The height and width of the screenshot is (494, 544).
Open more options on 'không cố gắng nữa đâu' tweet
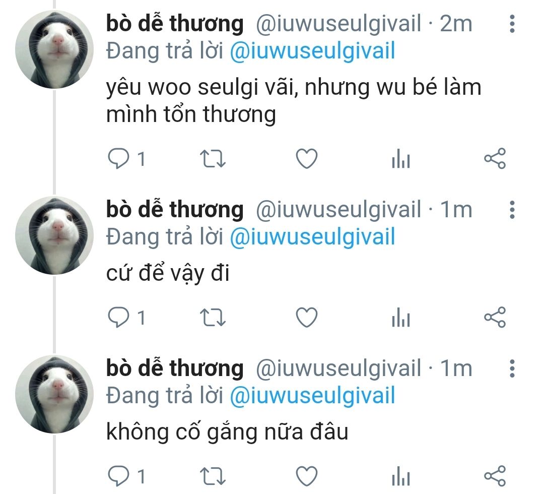[512, 368]
